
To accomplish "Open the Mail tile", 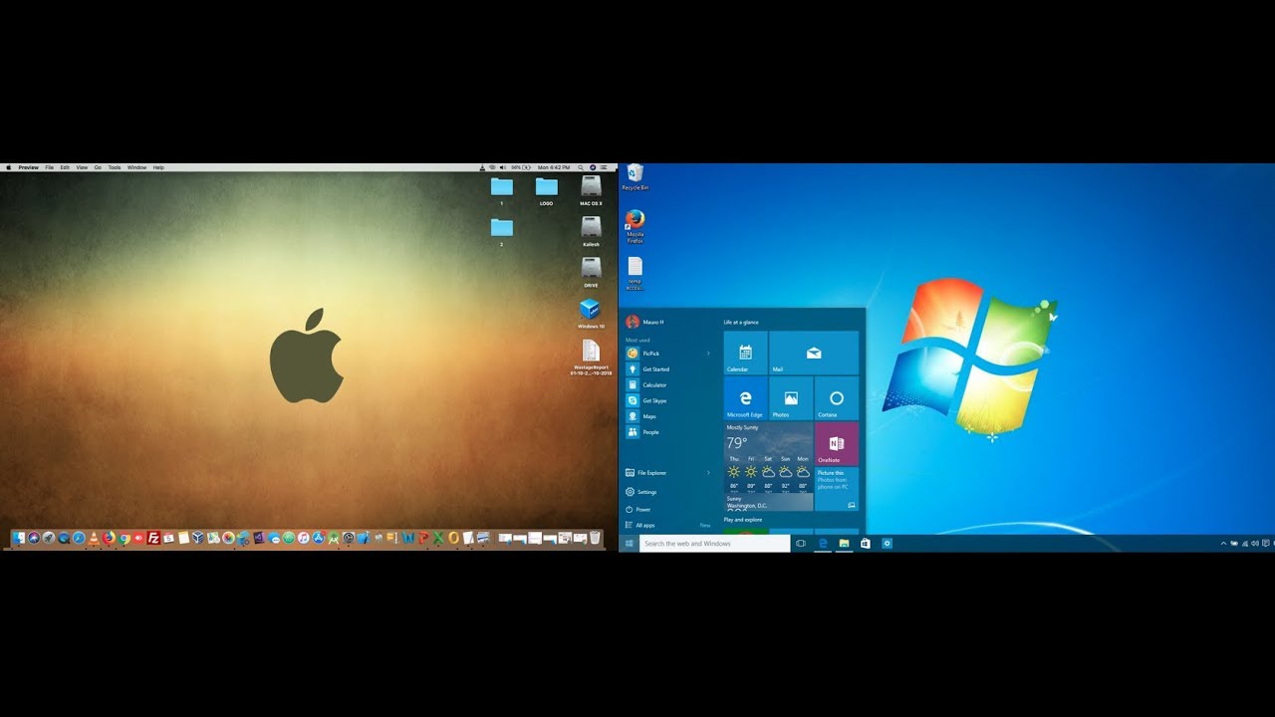I will 814,353.
